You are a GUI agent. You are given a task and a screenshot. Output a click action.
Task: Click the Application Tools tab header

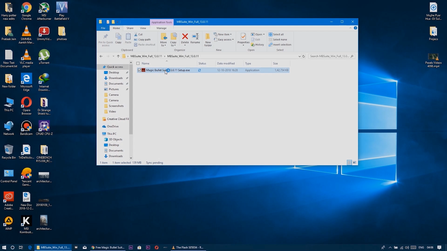point(162,22)
